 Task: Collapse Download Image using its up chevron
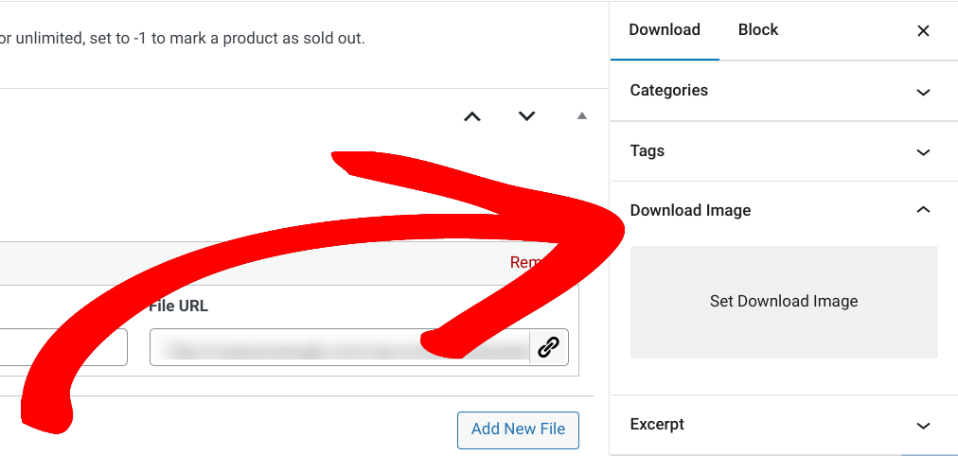[924, 210]
